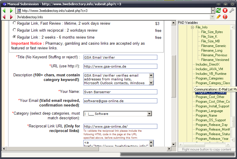The height and width of the screenshot is (159, 237).
Task: Select Includes_DirectX in PAD Variables tree
Action: [207, 64]
